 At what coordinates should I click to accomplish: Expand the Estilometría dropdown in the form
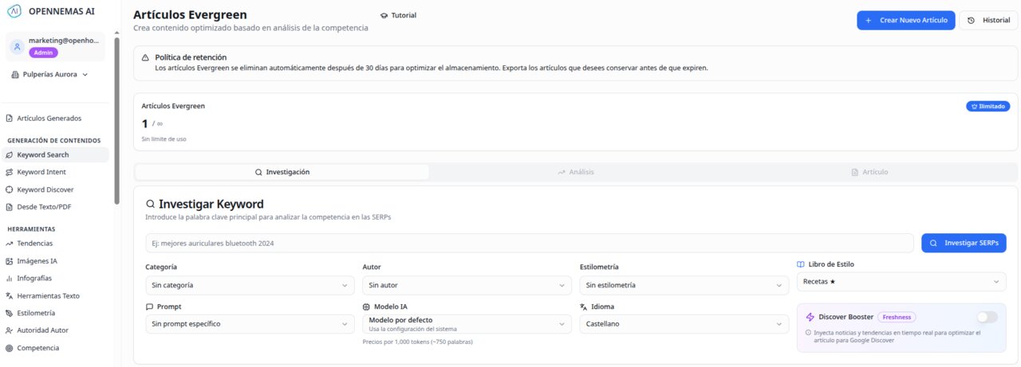684,285
